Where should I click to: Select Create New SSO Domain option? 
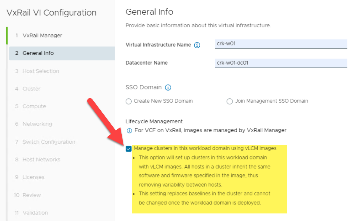(129, 101)
